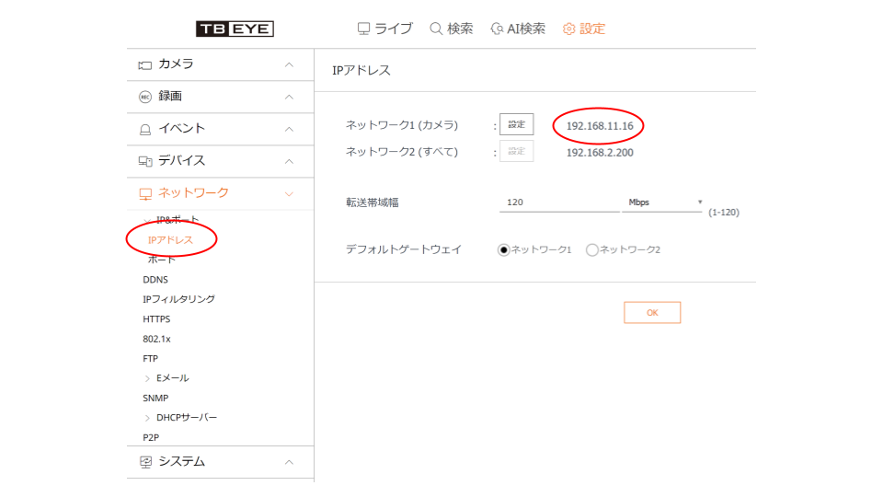Open the Mbps unit dropdown
This screenshot has height=497, width=883.
[662, 202]
